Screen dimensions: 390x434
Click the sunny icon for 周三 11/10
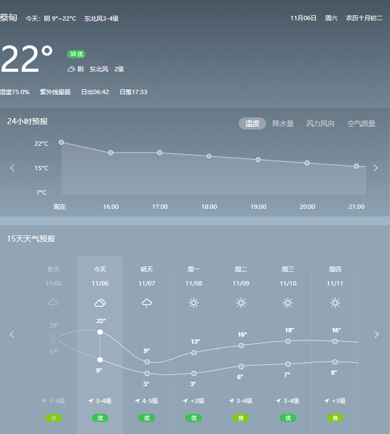point(288,303)
